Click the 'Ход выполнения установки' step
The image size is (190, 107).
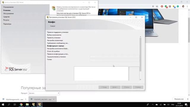coord(56,57)
